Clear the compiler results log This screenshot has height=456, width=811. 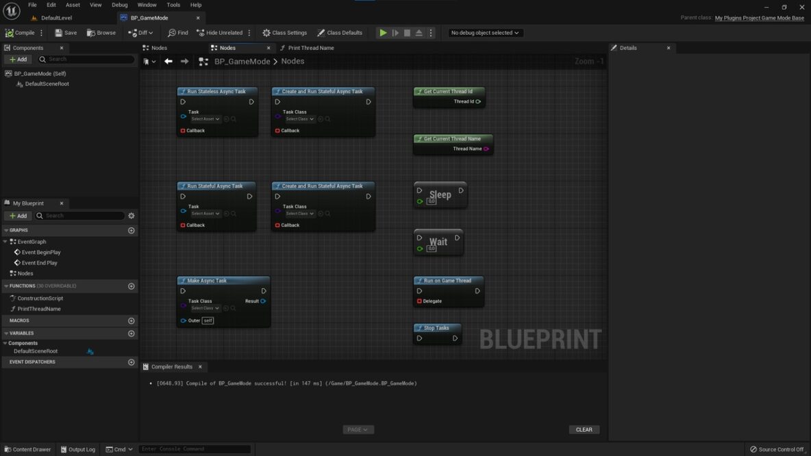(583, 429)
